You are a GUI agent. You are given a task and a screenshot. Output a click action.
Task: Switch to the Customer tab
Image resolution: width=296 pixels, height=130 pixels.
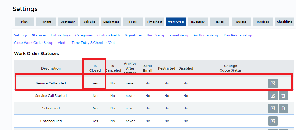[68, 22]
